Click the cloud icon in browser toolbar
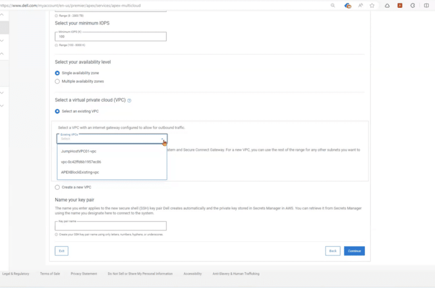 click(387, 5)
